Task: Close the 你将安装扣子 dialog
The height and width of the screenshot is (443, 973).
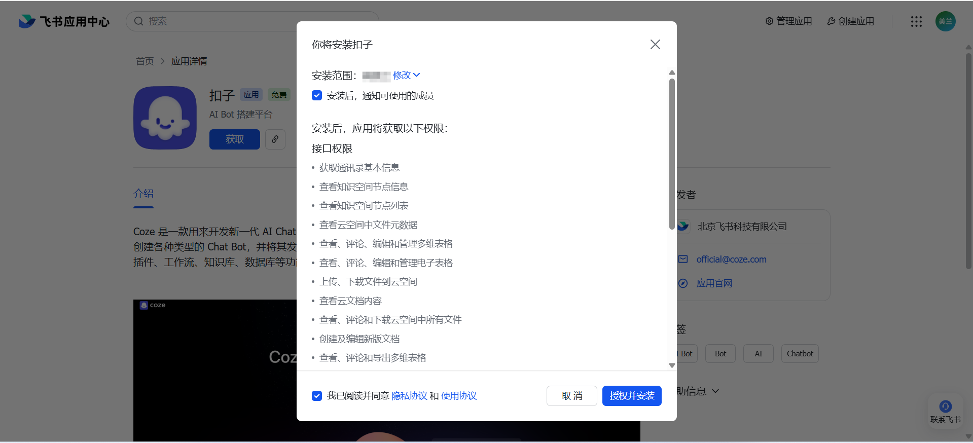Action: tap(655, 45)
